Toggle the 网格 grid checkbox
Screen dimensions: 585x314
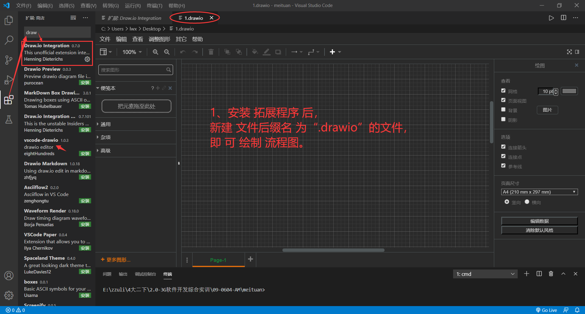[x=503, y=91]
